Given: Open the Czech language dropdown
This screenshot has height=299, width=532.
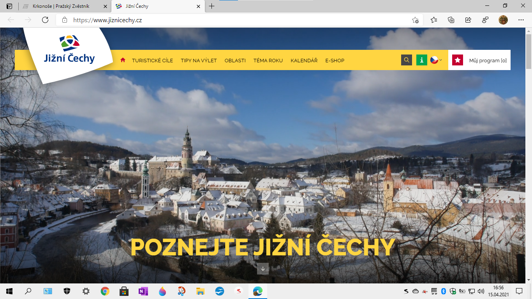Looking at the screenshot, I should (x=437, y=60).
